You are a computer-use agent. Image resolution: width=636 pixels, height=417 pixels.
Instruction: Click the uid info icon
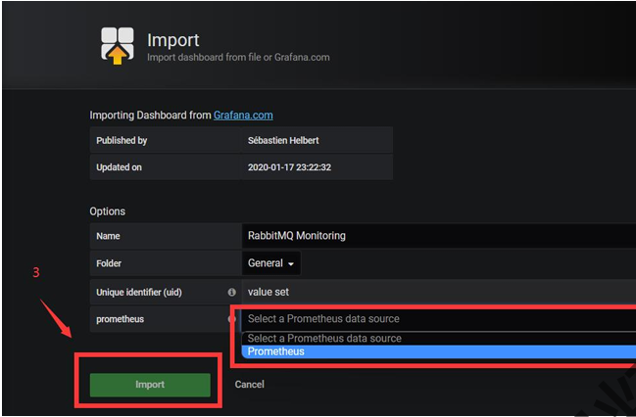tap(232, 292)
